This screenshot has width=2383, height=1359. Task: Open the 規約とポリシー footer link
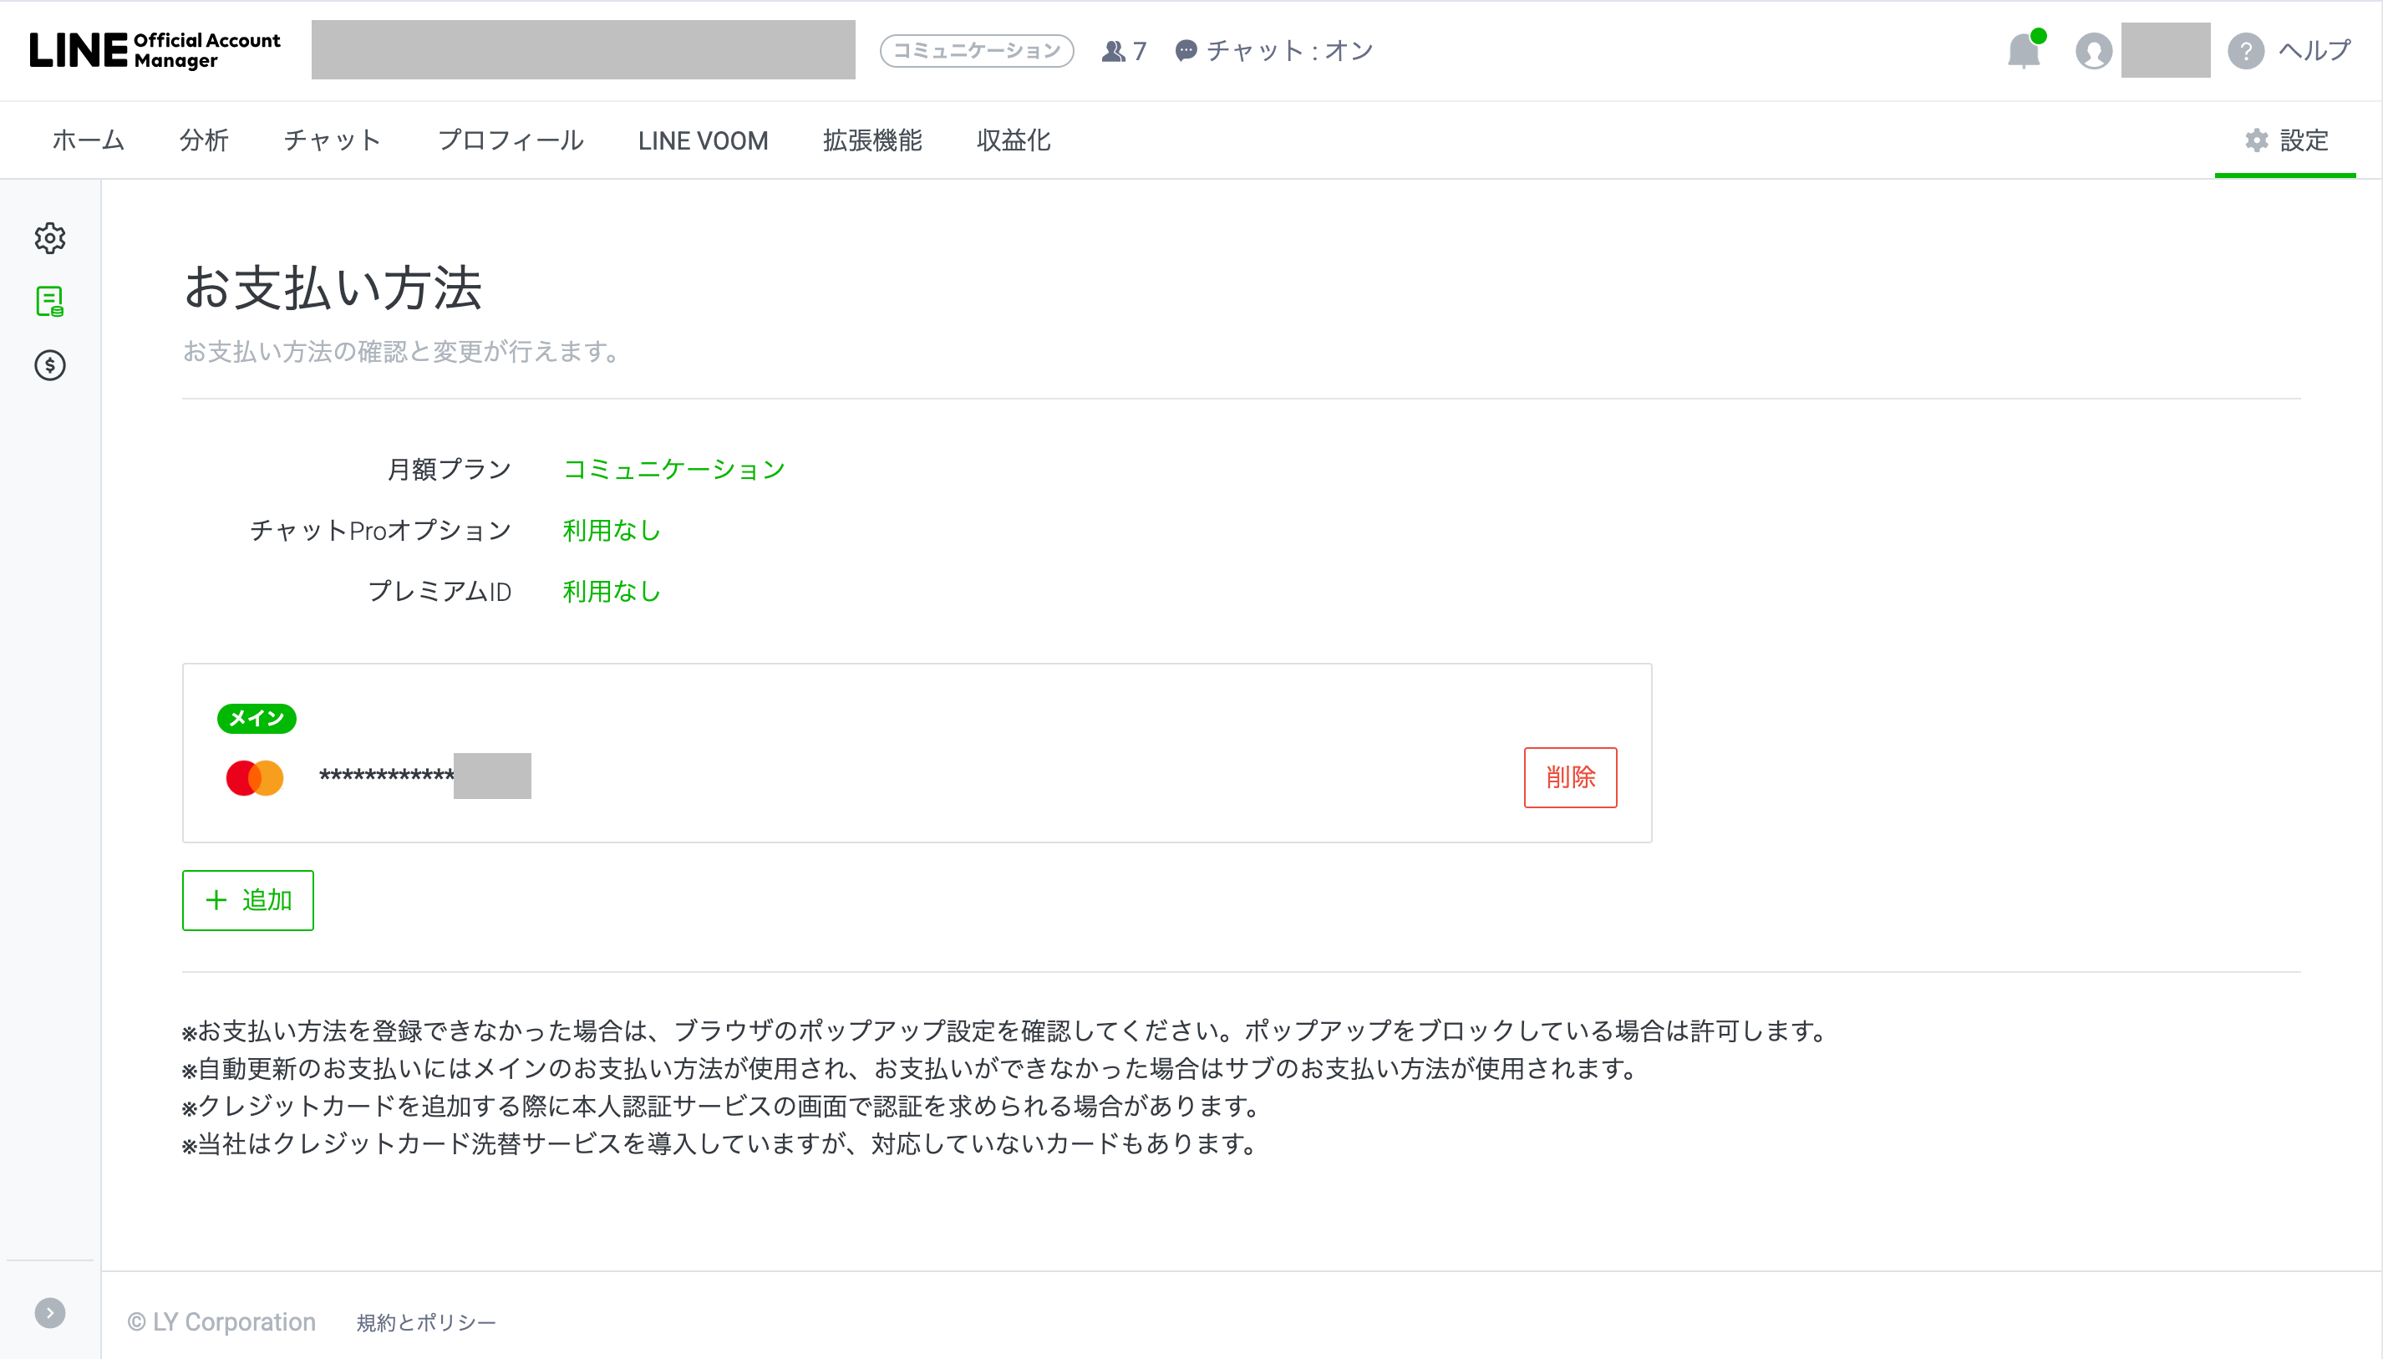tap(426, 1321)
